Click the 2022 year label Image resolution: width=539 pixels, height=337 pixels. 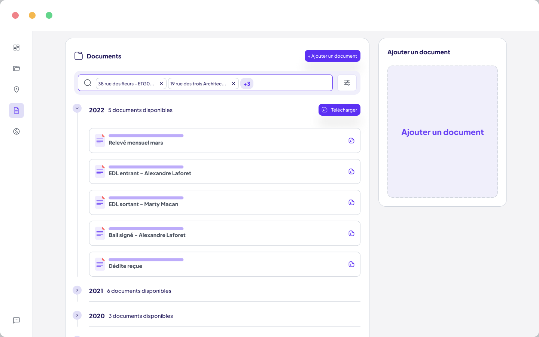click(97, 110)
